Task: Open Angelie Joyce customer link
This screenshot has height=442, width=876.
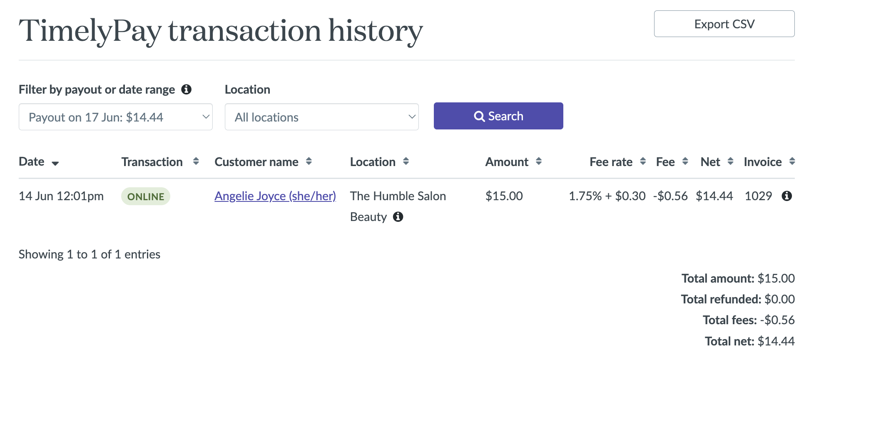Action: [x=275, y=196]
